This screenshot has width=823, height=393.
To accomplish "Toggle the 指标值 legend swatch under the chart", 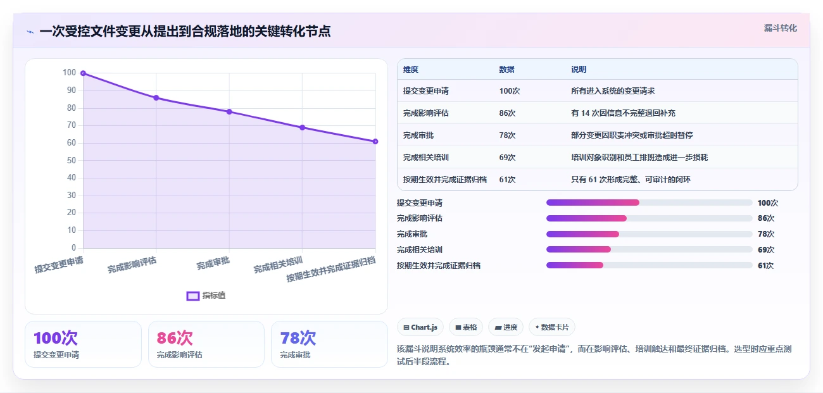I will click(193, 296).
